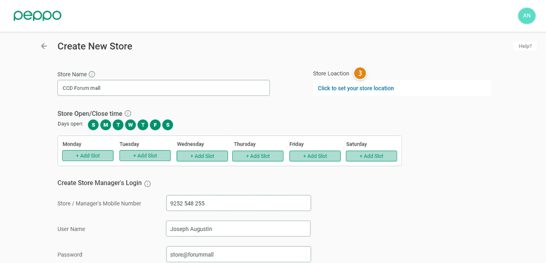Toggle the Saturday day circle
Image resolution: width=546 pixels, height=263 pixels.
pyautogui.click(x=168, y=125)
